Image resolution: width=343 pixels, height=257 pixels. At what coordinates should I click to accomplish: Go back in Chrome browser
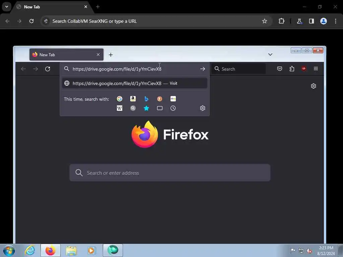7,21
